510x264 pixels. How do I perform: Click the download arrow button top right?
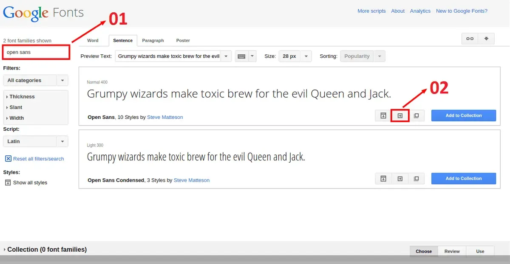coord(486,39)
